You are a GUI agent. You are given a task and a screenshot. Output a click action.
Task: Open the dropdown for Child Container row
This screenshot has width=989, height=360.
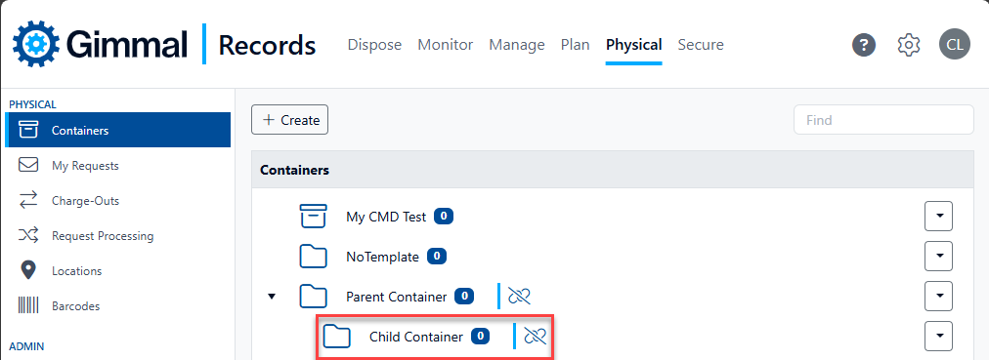(x=938, y=336)
